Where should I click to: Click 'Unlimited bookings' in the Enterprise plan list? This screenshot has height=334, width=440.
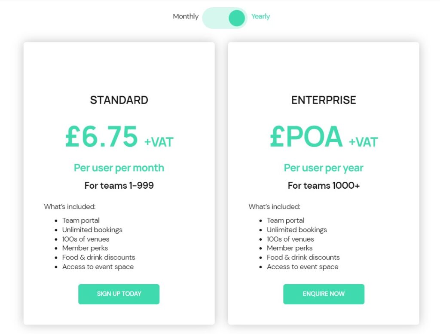pos(296,230)
